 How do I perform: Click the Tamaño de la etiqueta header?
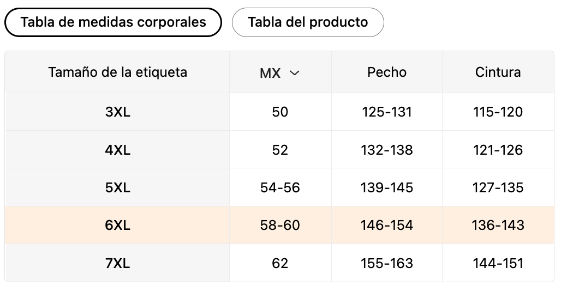click(x=117, y=72)
